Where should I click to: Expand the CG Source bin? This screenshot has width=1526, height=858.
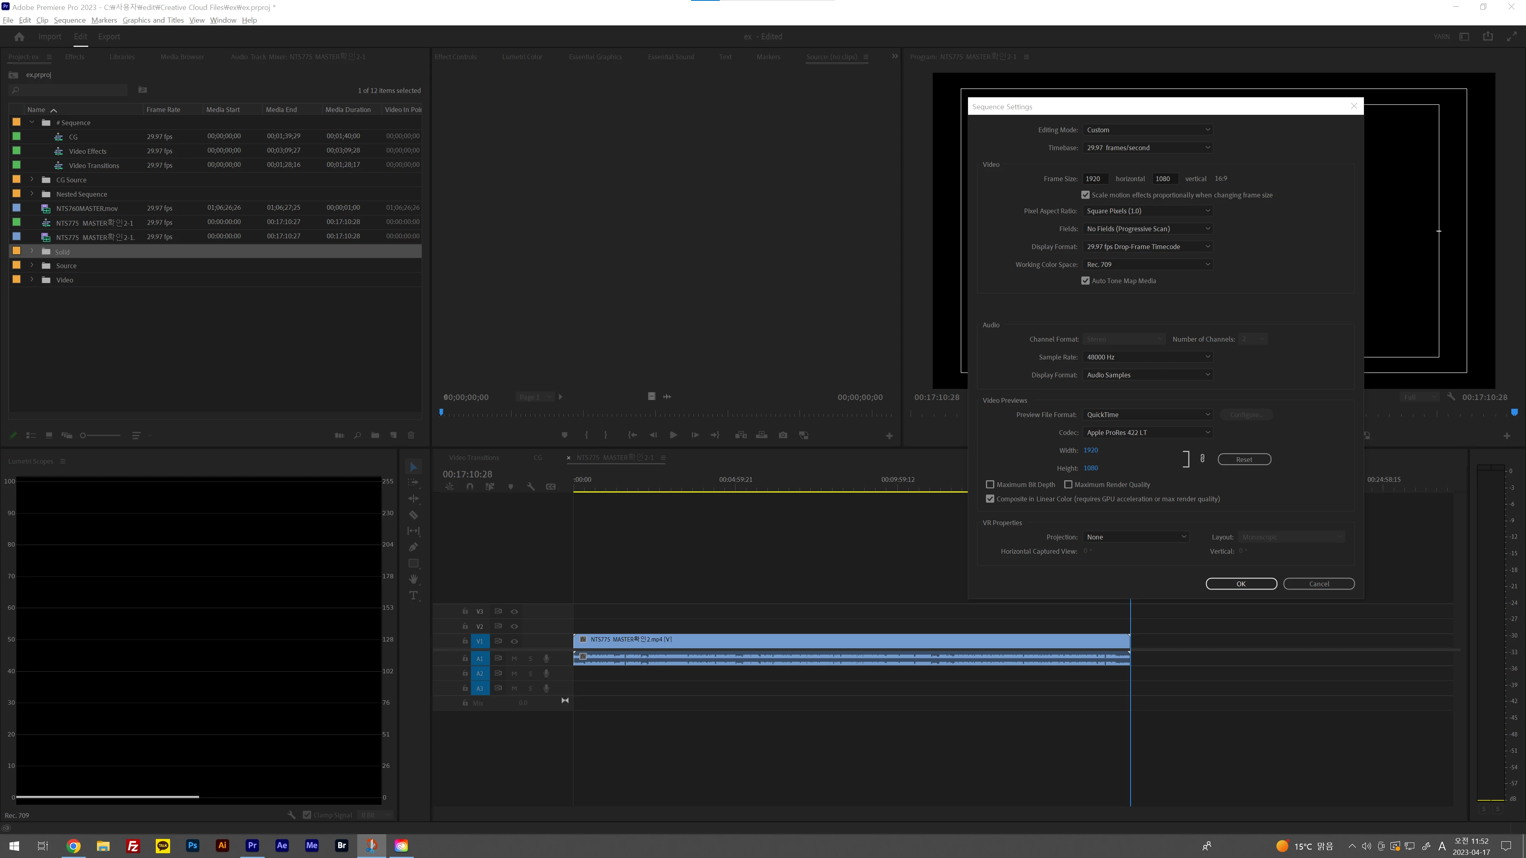(32, 180)
